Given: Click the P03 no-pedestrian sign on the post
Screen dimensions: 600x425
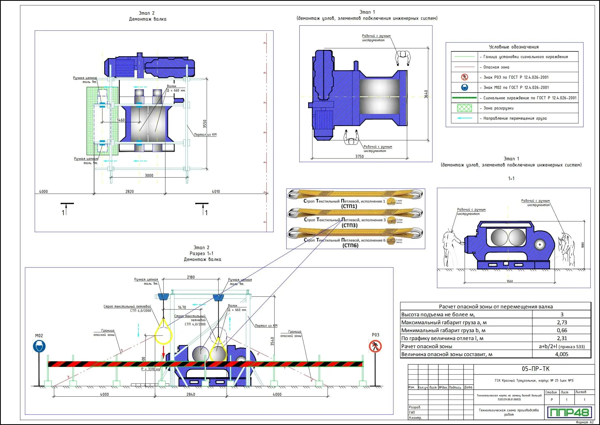Looking at the screenshot, I should coord(375,346).
